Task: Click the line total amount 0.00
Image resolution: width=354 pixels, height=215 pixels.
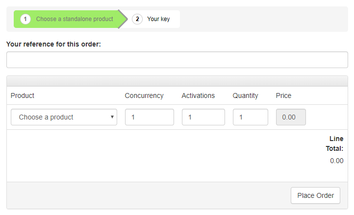Action: coord(336,161)
